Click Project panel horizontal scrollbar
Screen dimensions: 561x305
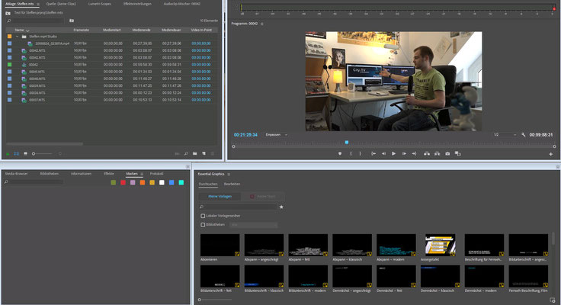pos(44,144)
